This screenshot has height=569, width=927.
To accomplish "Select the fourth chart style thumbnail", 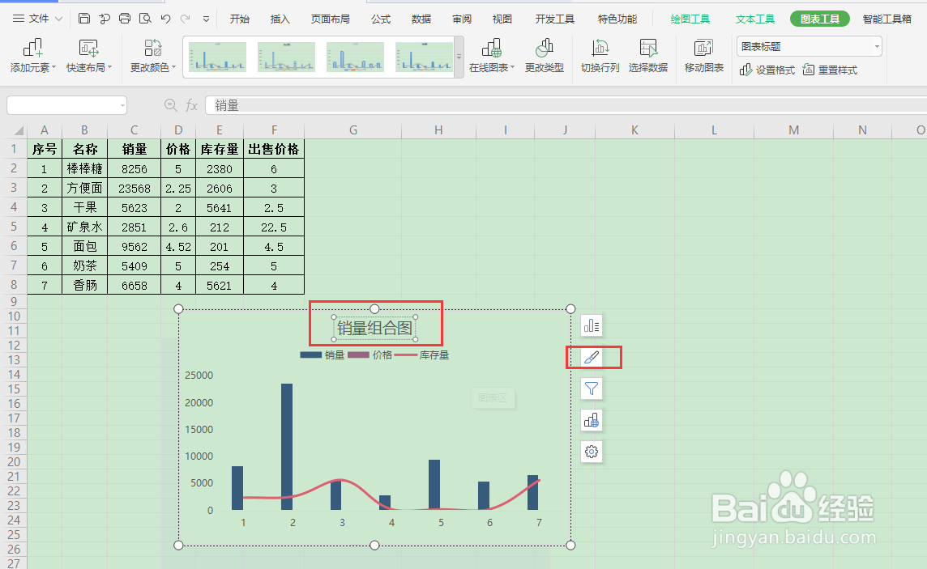I will (424, 57).
